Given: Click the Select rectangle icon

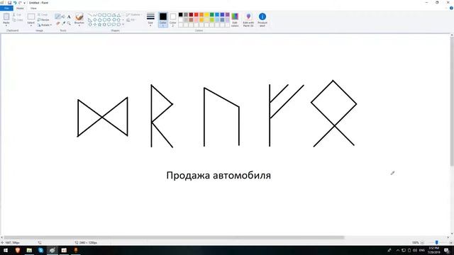Looking at the screenshot, I should pos(31,17).
